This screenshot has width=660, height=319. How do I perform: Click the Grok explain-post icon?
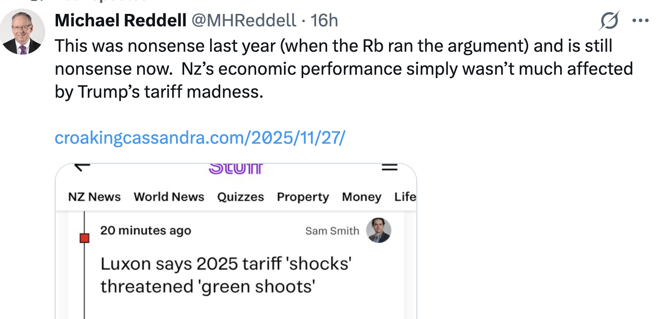click(609, 21)
